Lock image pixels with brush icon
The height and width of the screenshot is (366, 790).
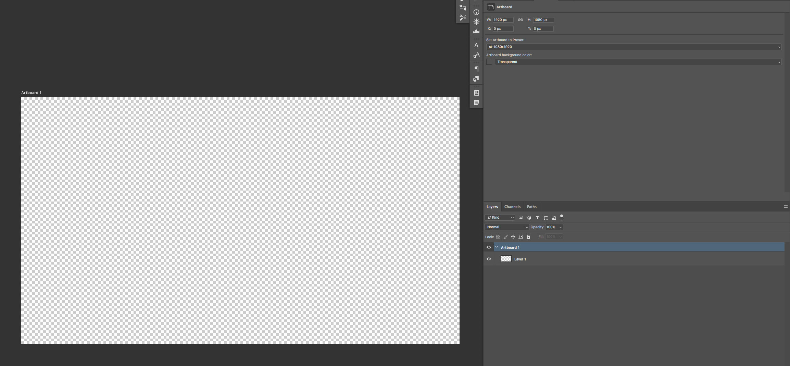click(x=505, y=237)
